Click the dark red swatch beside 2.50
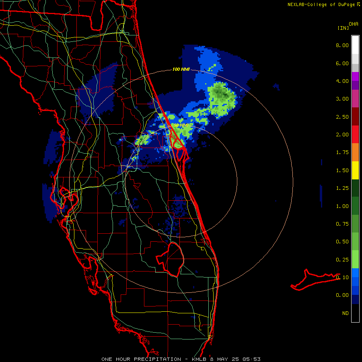This screenshot has height=362, width=362. (355, 117)
